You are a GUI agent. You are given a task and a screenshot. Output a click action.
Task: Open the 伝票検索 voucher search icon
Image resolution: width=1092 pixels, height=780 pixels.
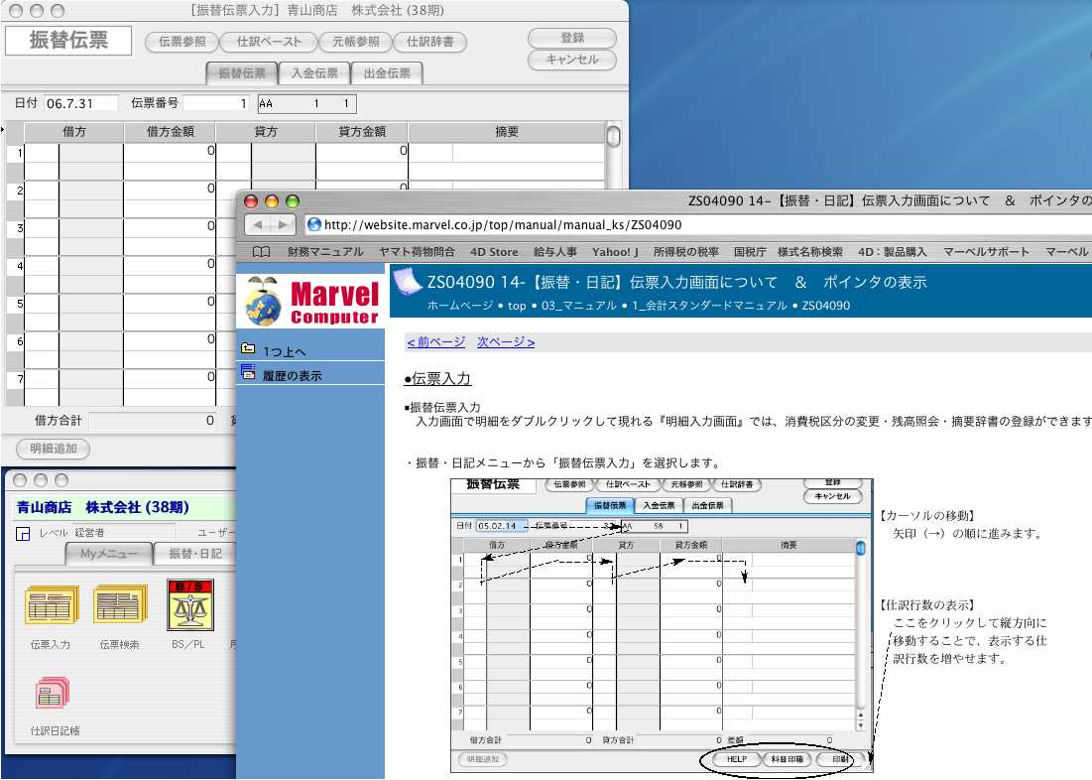click(x=119, y=607)
